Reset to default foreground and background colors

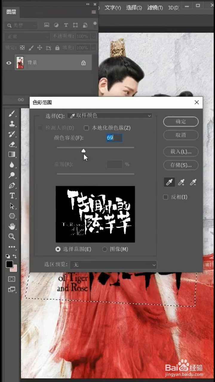point(8,256)
